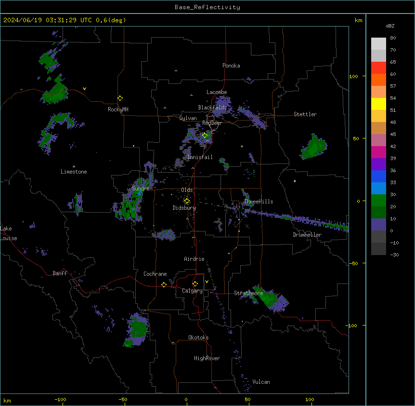Click the Lacombe city label
The width and height of the screenshot is (415, 406).
click(x=217, y=92)
